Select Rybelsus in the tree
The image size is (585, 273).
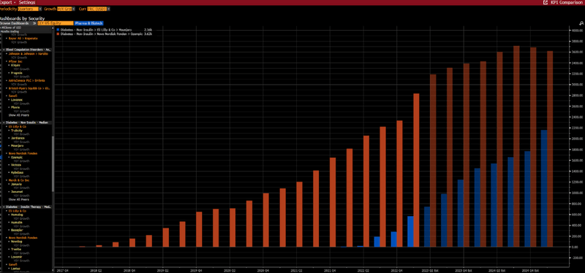point(17,172)
